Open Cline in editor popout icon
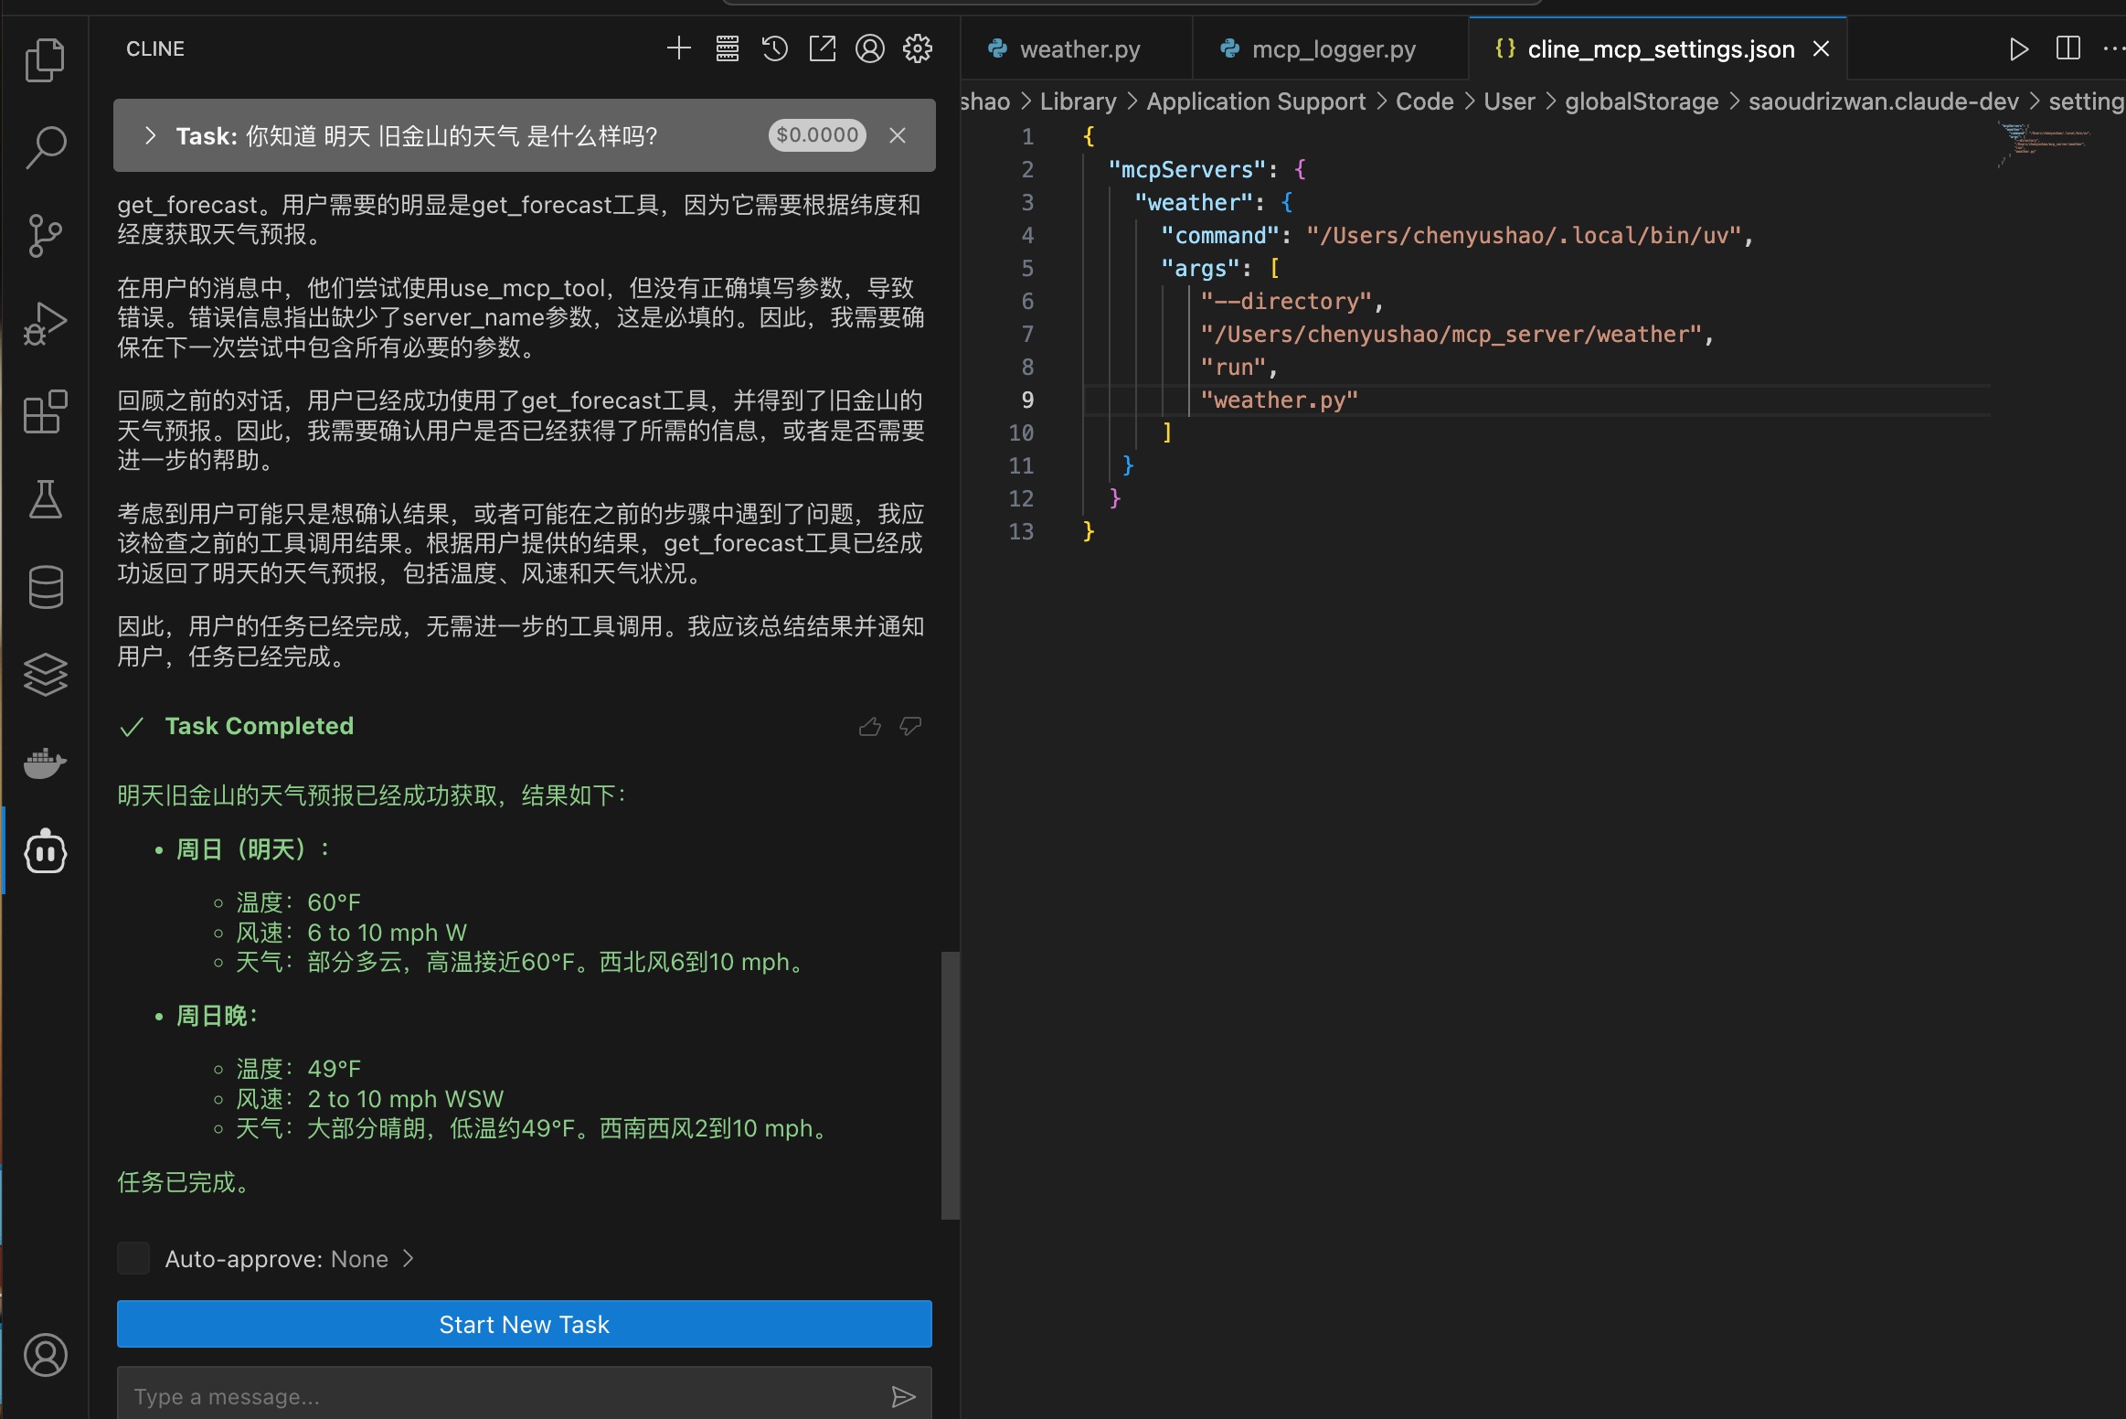The image size is (2126, 1419). click(823, 48)
